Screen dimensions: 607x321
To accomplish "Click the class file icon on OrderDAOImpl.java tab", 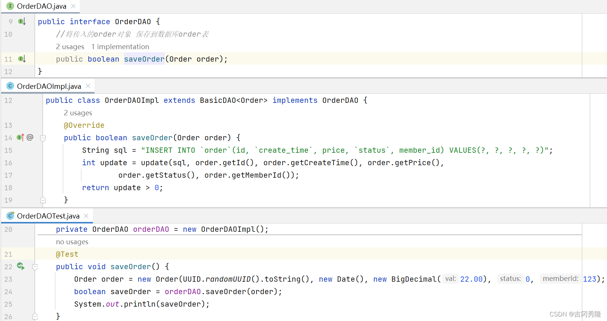I will pos(10,86).
